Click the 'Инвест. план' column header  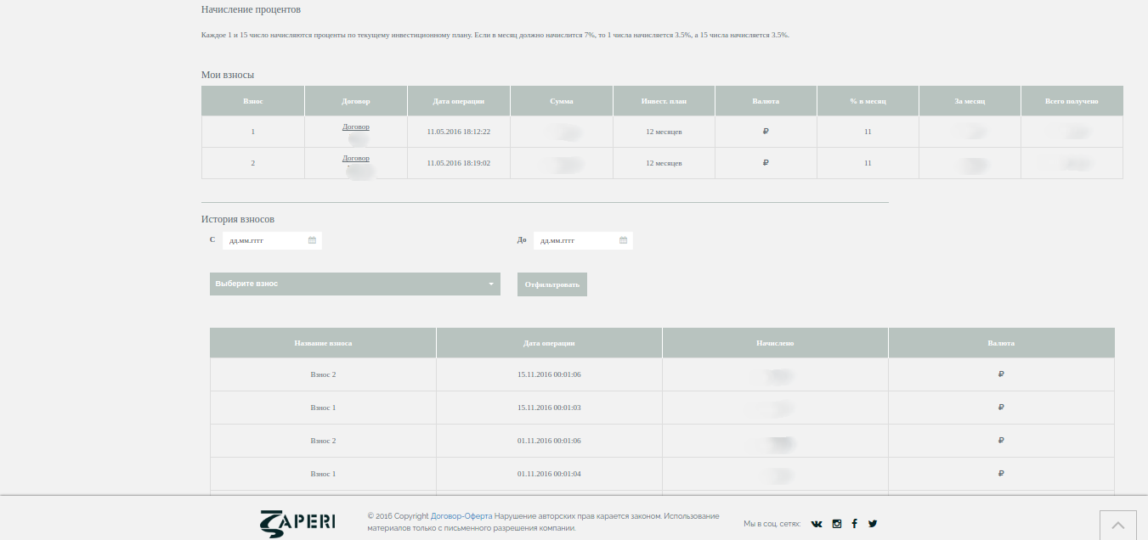coord(664,101)
